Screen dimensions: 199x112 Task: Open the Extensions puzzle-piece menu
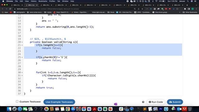tap(185, 9)
